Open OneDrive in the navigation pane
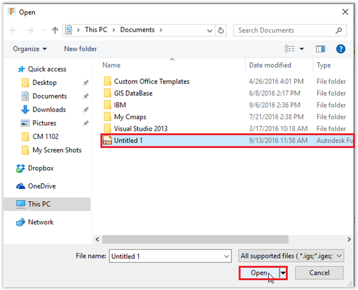This screenshot has width=358, height=290. (42, 186)
